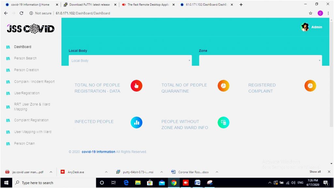Click the People Without Zone and Ward Info text
This screenshot has width=334, height=188.
click(185, 124)
